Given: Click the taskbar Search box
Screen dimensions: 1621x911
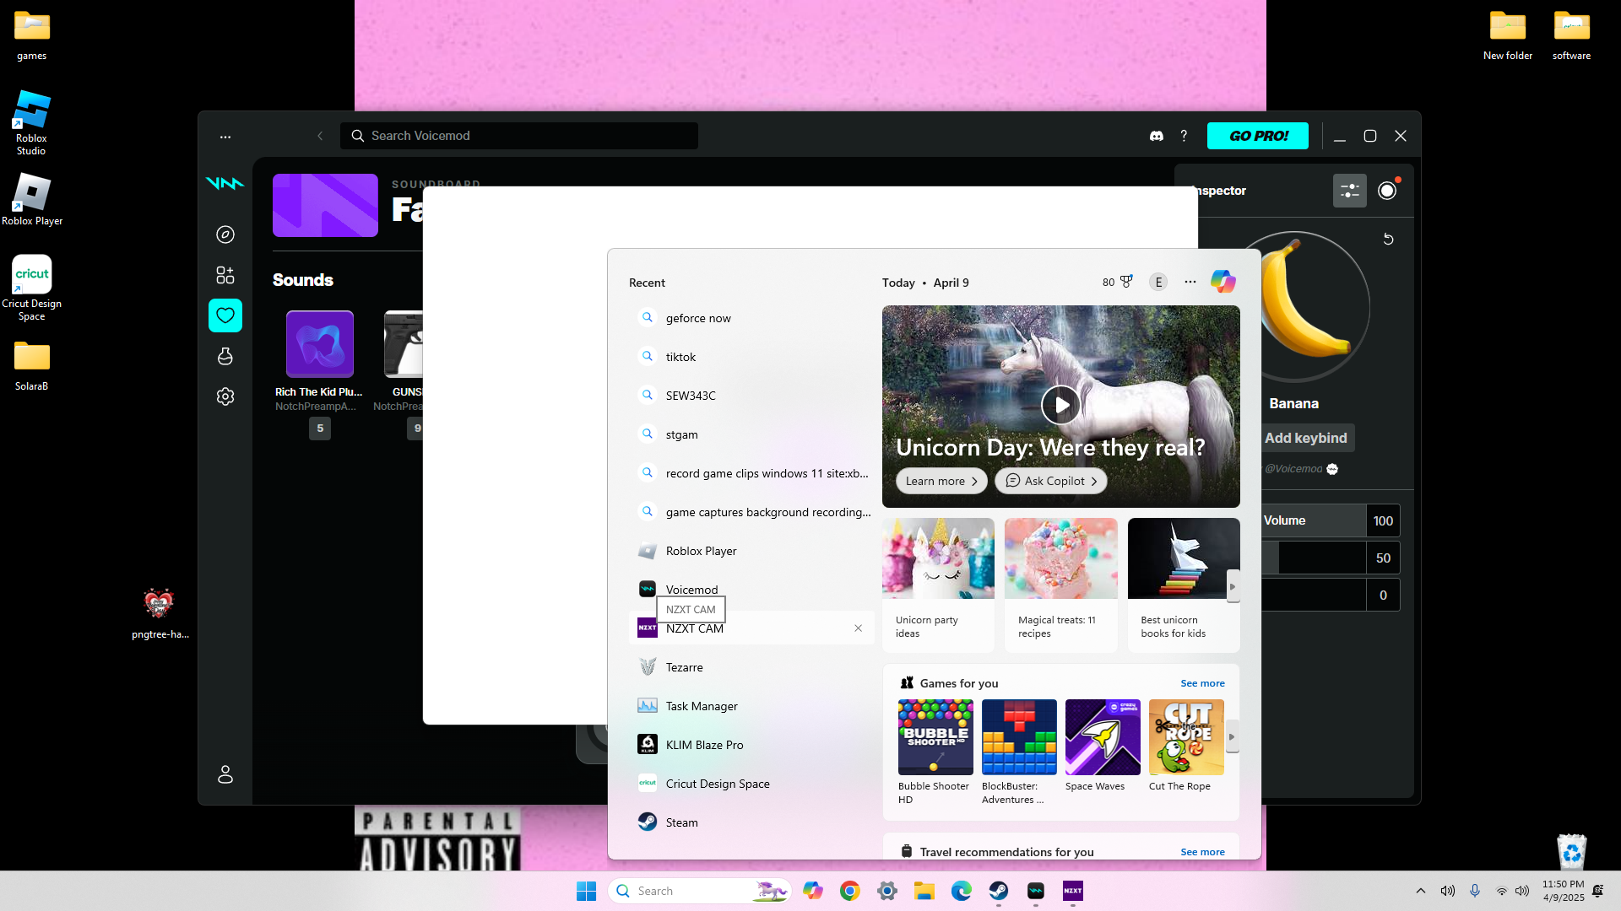Looking at the screenshot, I should 699,891.
